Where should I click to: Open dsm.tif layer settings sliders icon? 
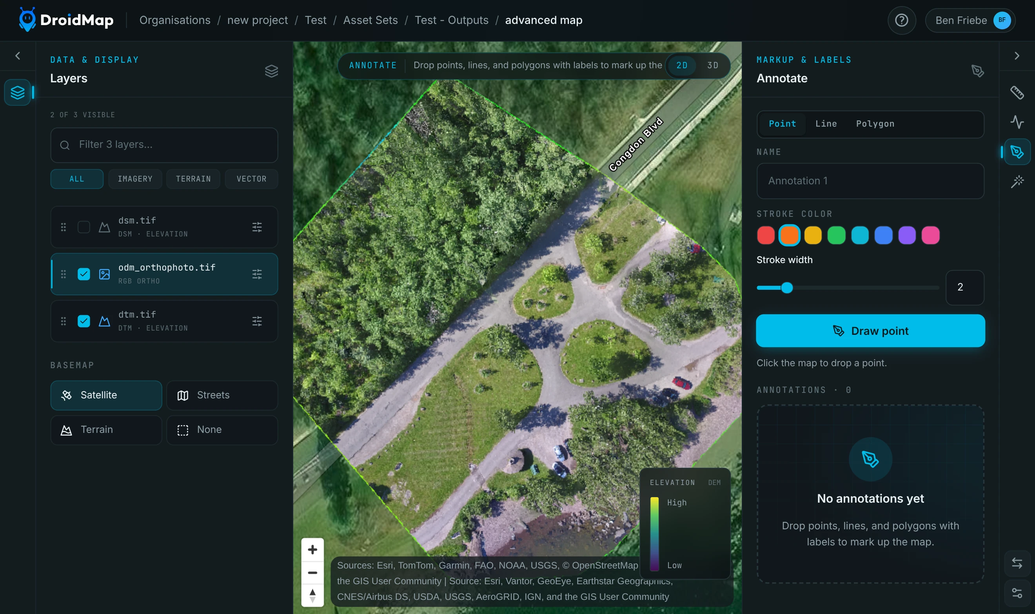257,227
